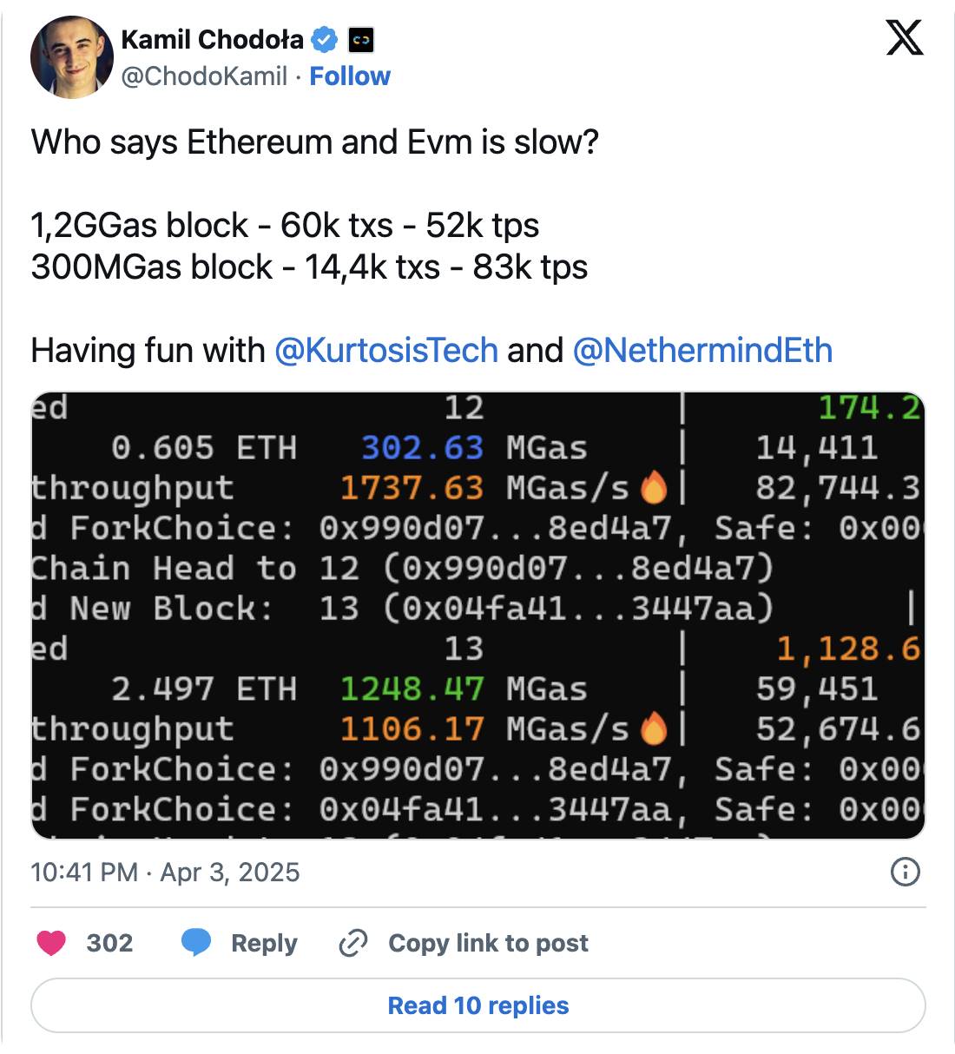This screenshot has height=1054, width=955.
Task: Click the X logo icon
Action: (904, 37)
